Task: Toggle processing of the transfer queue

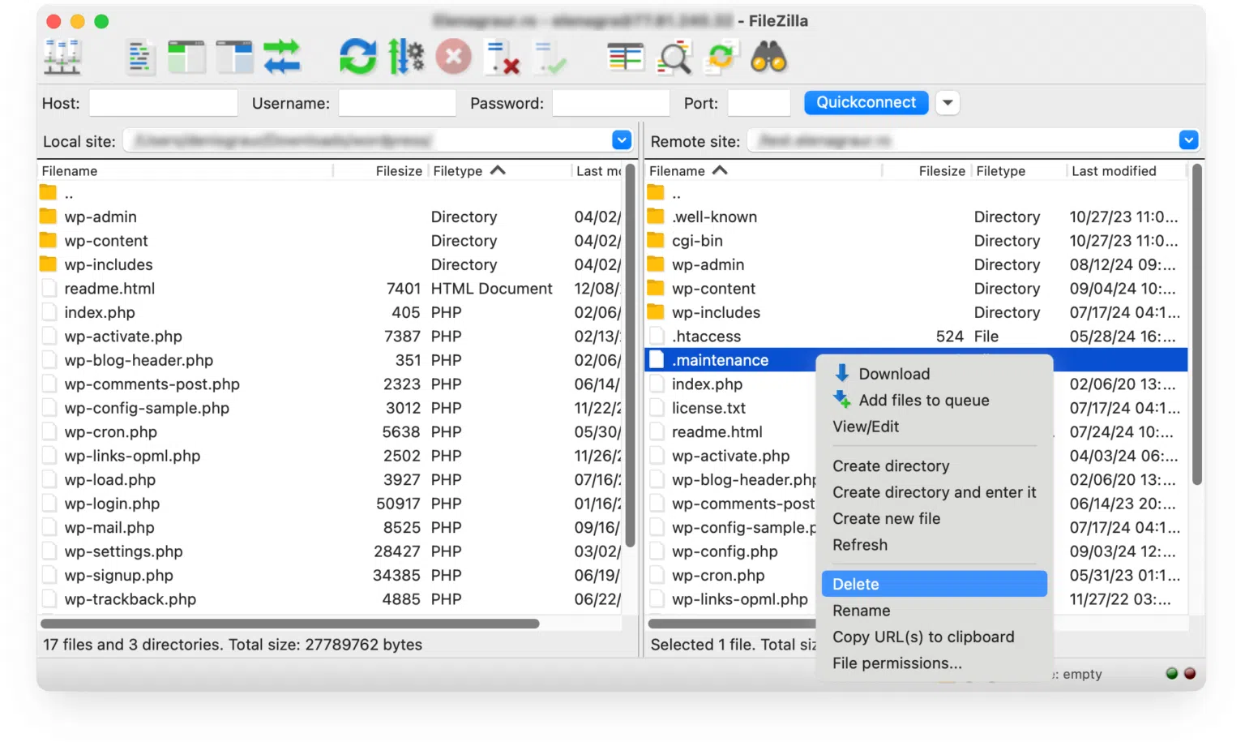Action: click(x=406, y=58)
